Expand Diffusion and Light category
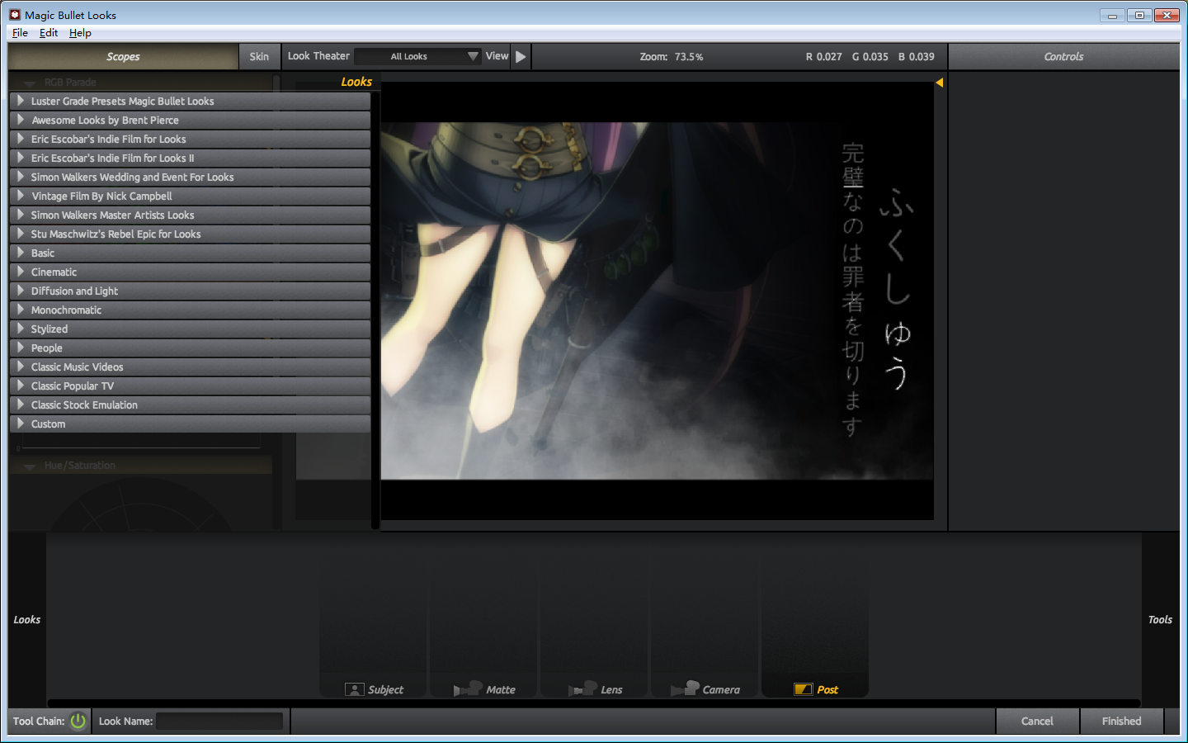The image size is (1188, 743). coord(190,291)
